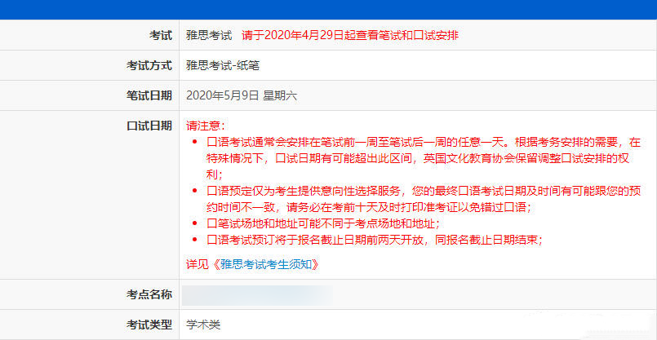Click the red notice 请于2020年4月29日起查看笔试和口试安排
Viewport: 657px width, 340px height.
point(350,35)
